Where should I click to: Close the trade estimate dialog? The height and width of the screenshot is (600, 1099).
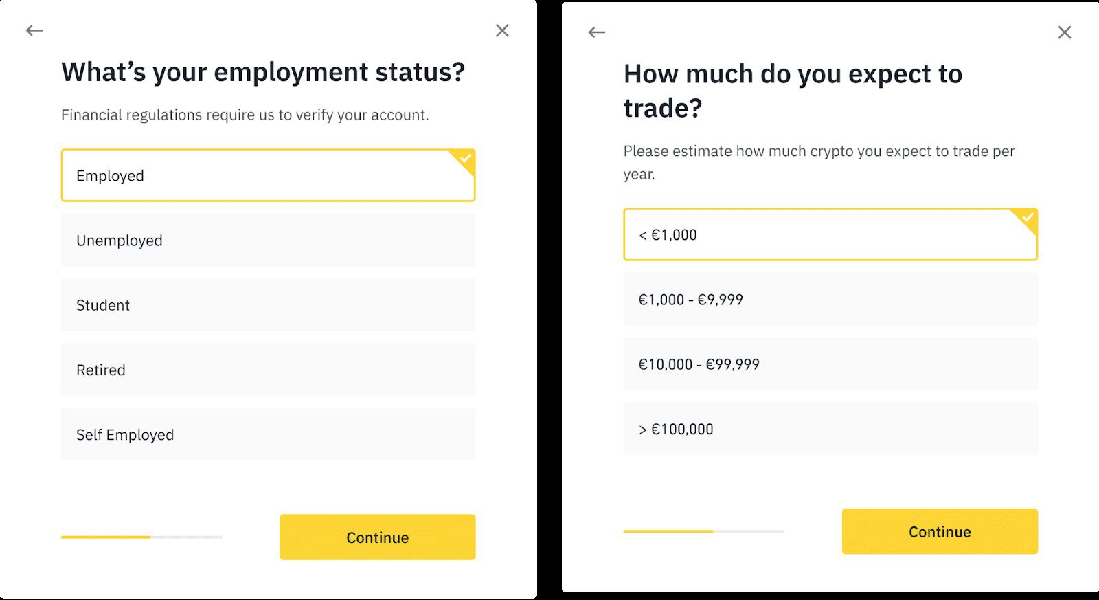[1064, 32]
